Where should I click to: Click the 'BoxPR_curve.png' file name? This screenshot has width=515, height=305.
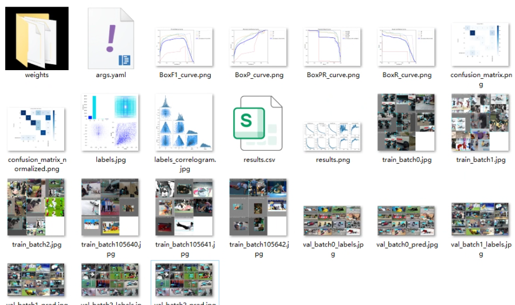click(333, 75)
